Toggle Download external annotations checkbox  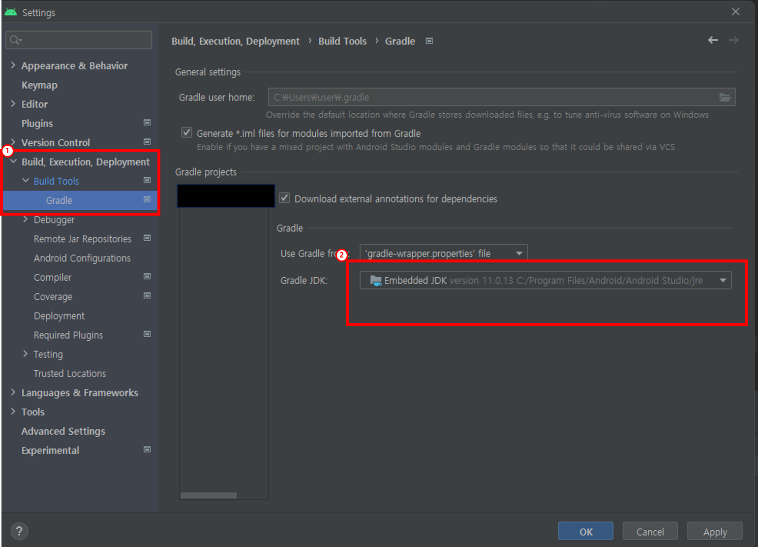(284, 198)
